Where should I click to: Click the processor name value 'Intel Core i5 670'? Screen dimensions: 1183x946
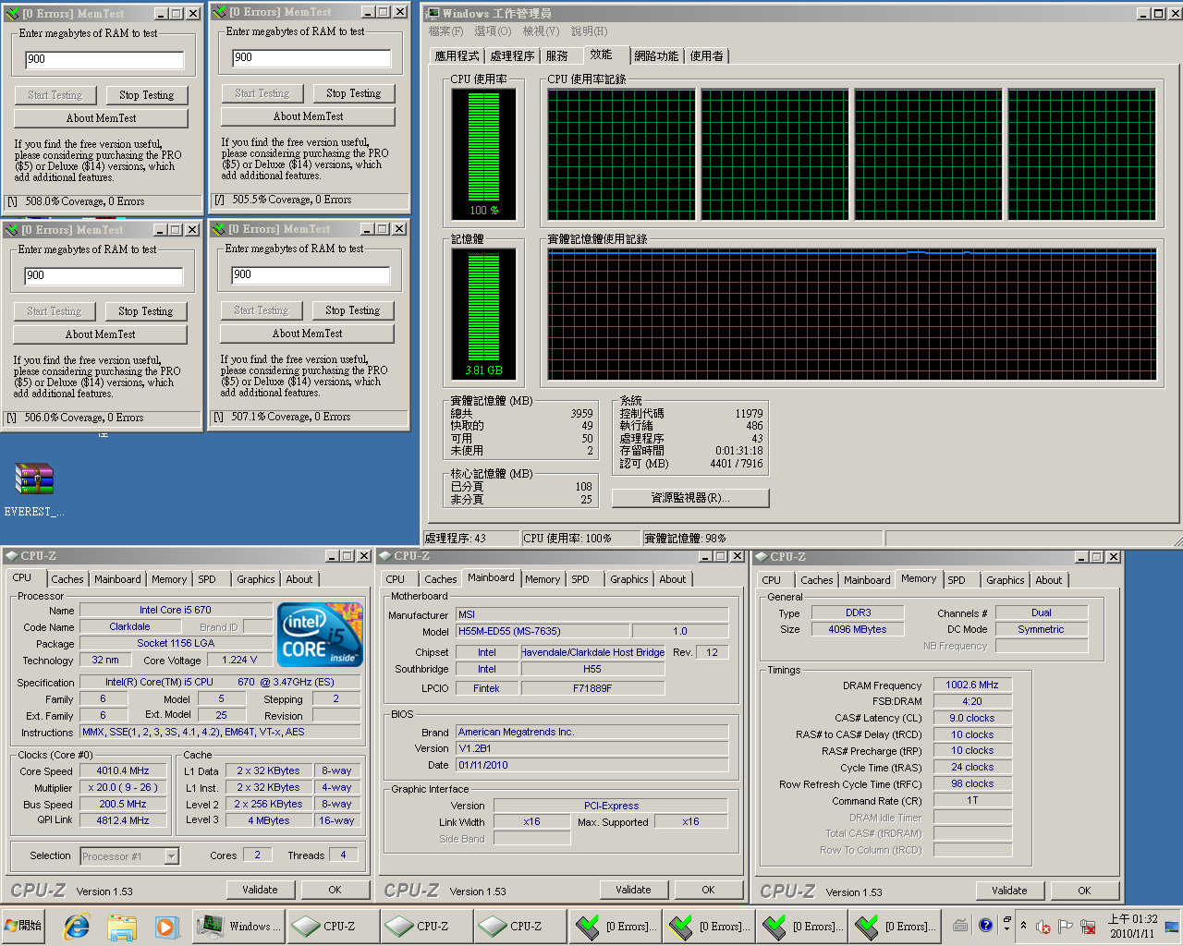click(x=176, y=610)
